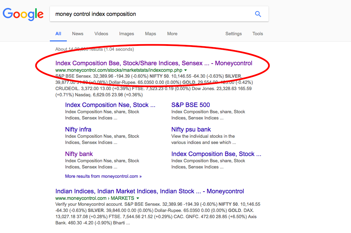Open search Settings menu
The height and width of the screenshot is (233, 351).
[233, 34]
